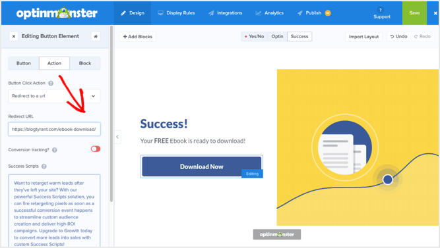Click the Success Scripts help icon
Viewport: 440px width, 248px height.
pyautogui.click(x=44, y=166)
